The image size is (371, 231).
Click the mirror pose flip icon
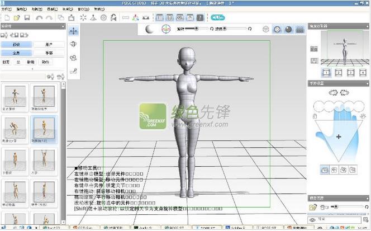click(x=113, y=17)
